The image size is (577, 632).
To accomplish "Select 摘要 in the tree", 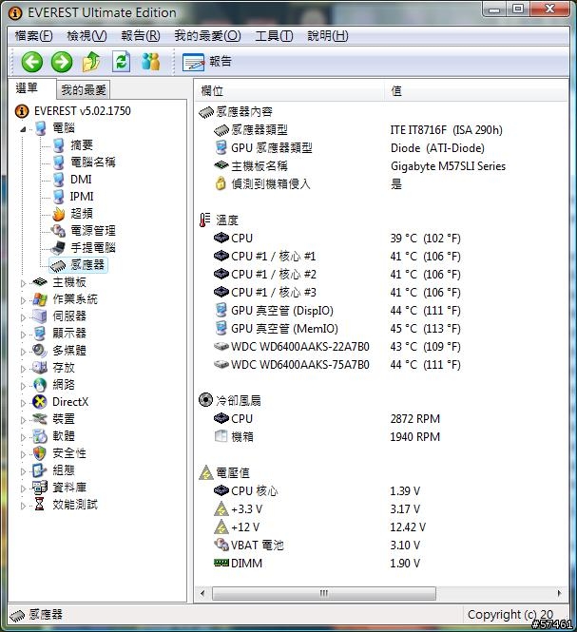I will tap(82, 145).
